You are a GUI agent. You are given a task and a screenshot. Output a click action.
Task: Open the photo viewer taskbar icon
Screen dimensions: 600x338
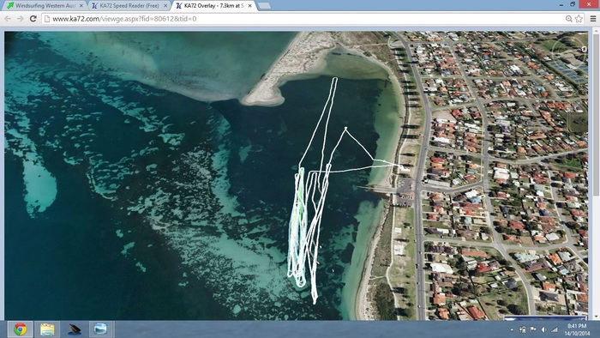(100, 329)
